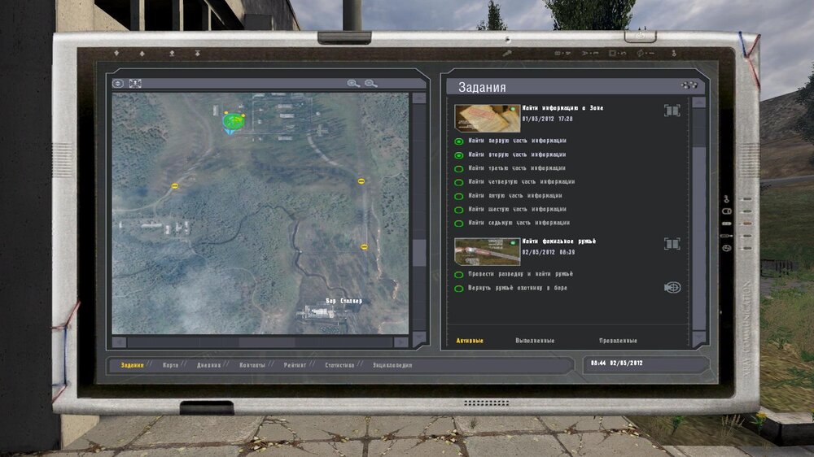This screenshot has width=814, height=457.
Task: Open the Задания tab in bottom menu
Action: point(132,365)
